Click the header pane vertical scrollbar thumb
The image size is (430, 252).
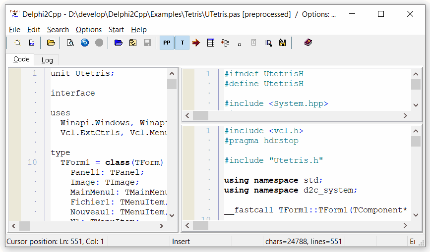[x=416, y=84]
